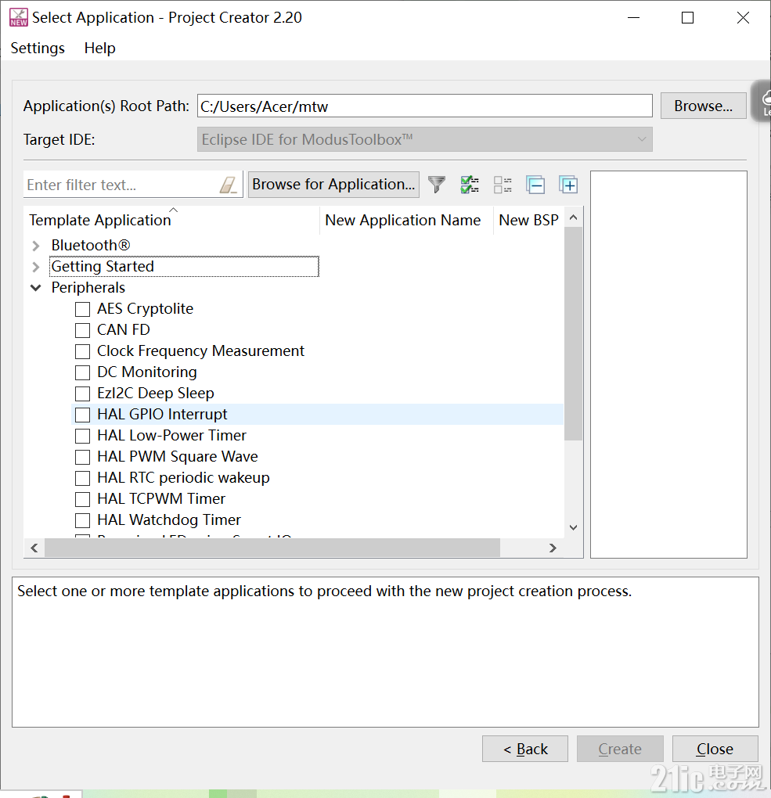Tick the DC Monitoring checkbox
The width and height of the screenshot is (771, 798).
82,372
